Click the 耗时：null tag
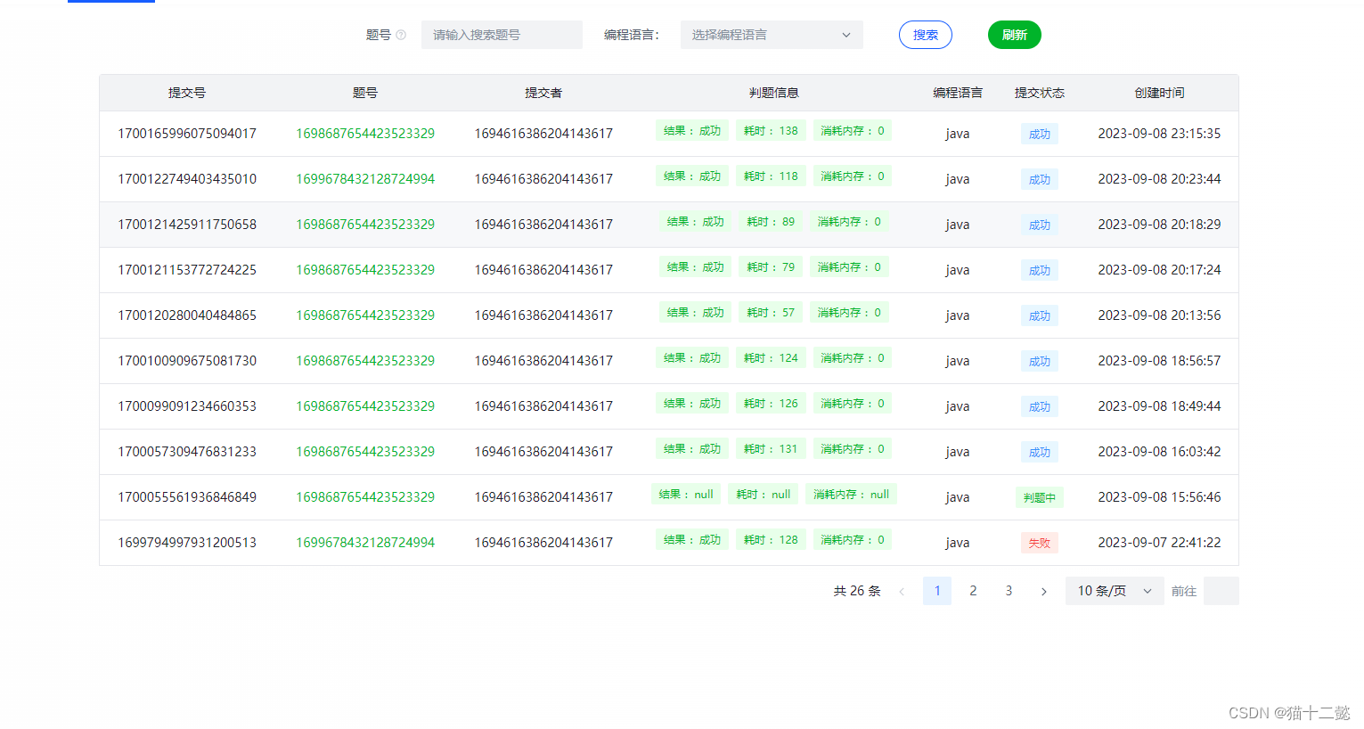The height and width of the screenshot is (729, 1364). pos(764,495)
